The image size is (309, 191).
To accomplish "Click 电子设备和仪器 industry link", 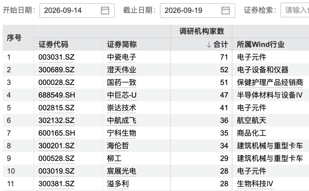I will 263,70.
